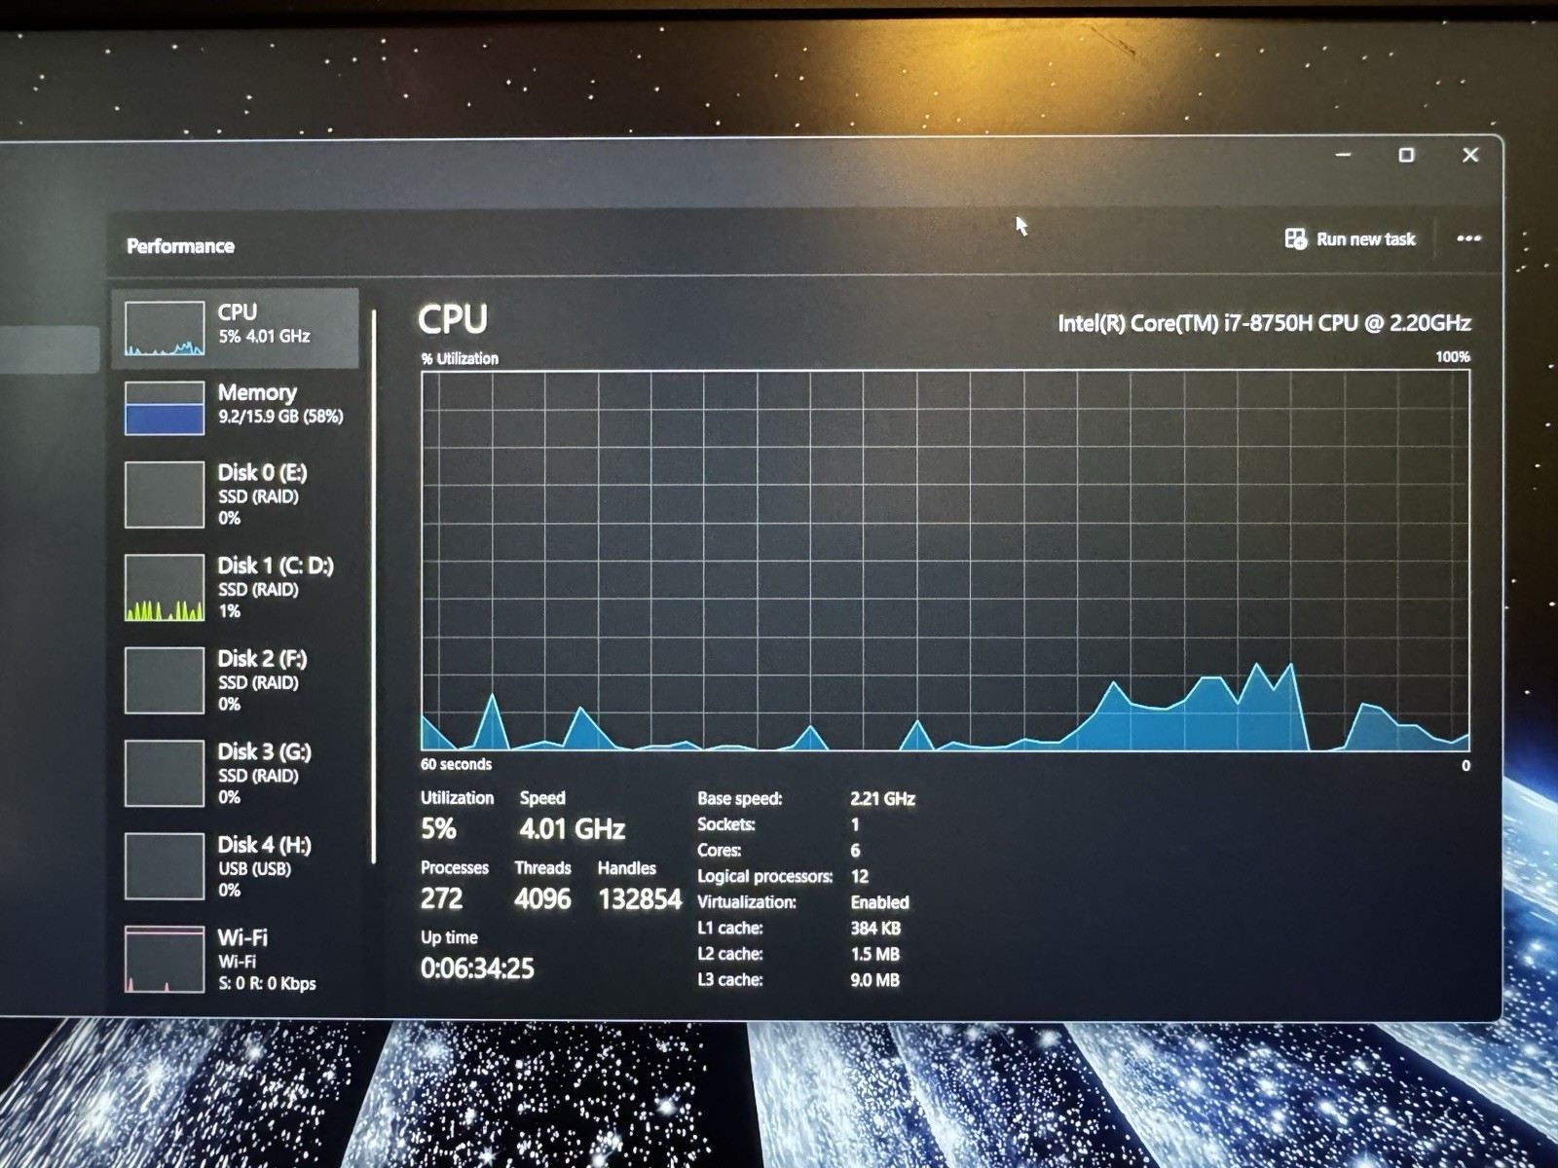Click the sidebar vertical scrollbar

coord(374,587)
